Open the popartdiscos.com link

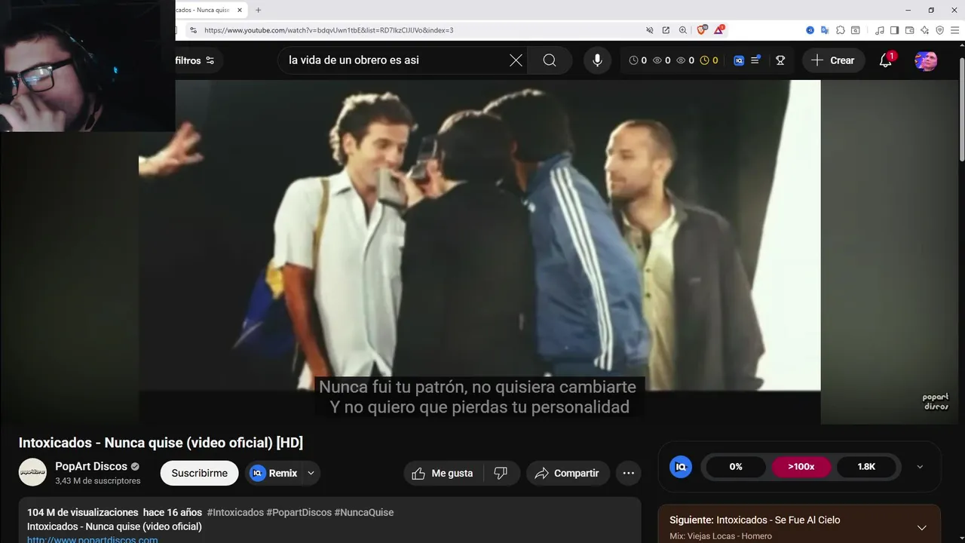93,539
